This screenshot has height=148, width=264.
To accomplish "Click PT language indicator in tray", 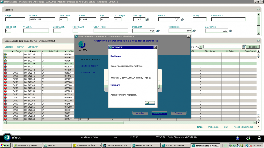I will point(225,145).
